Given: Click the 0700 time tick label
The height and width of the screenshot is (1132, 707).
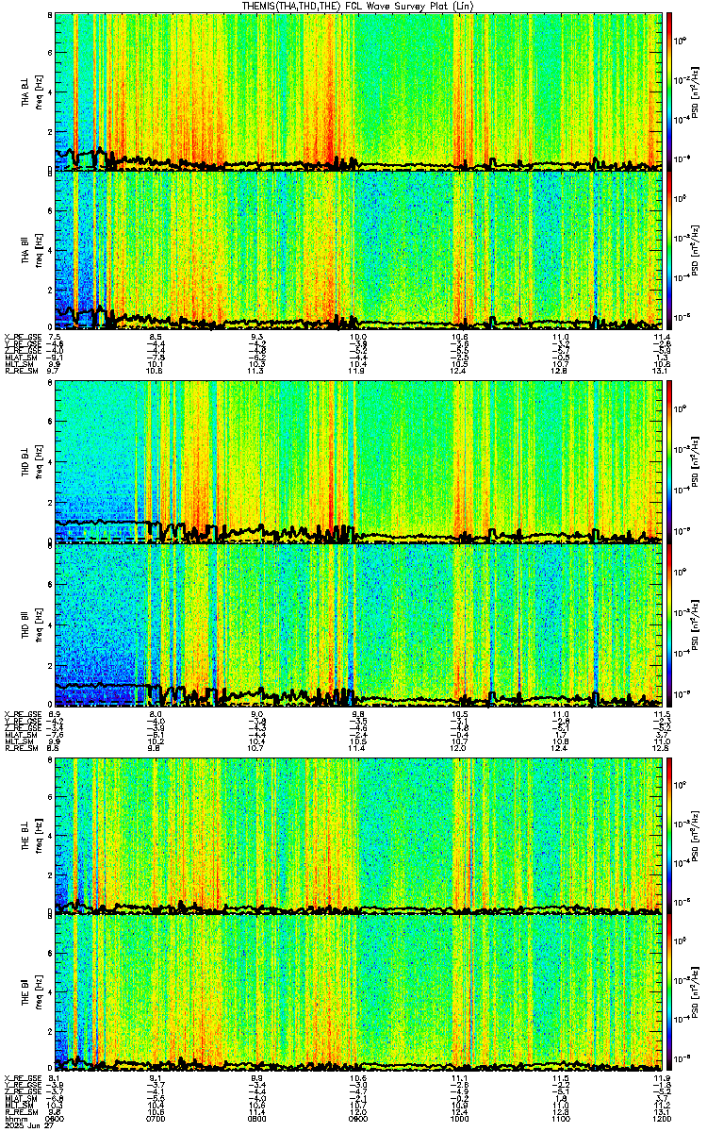Looking at the screenshot, I should [x=156, y=1117].
